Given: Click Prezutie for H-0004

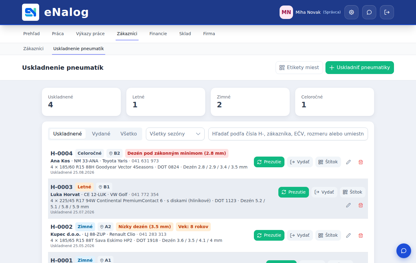Looking at the screenshot, I should point(269,162).
